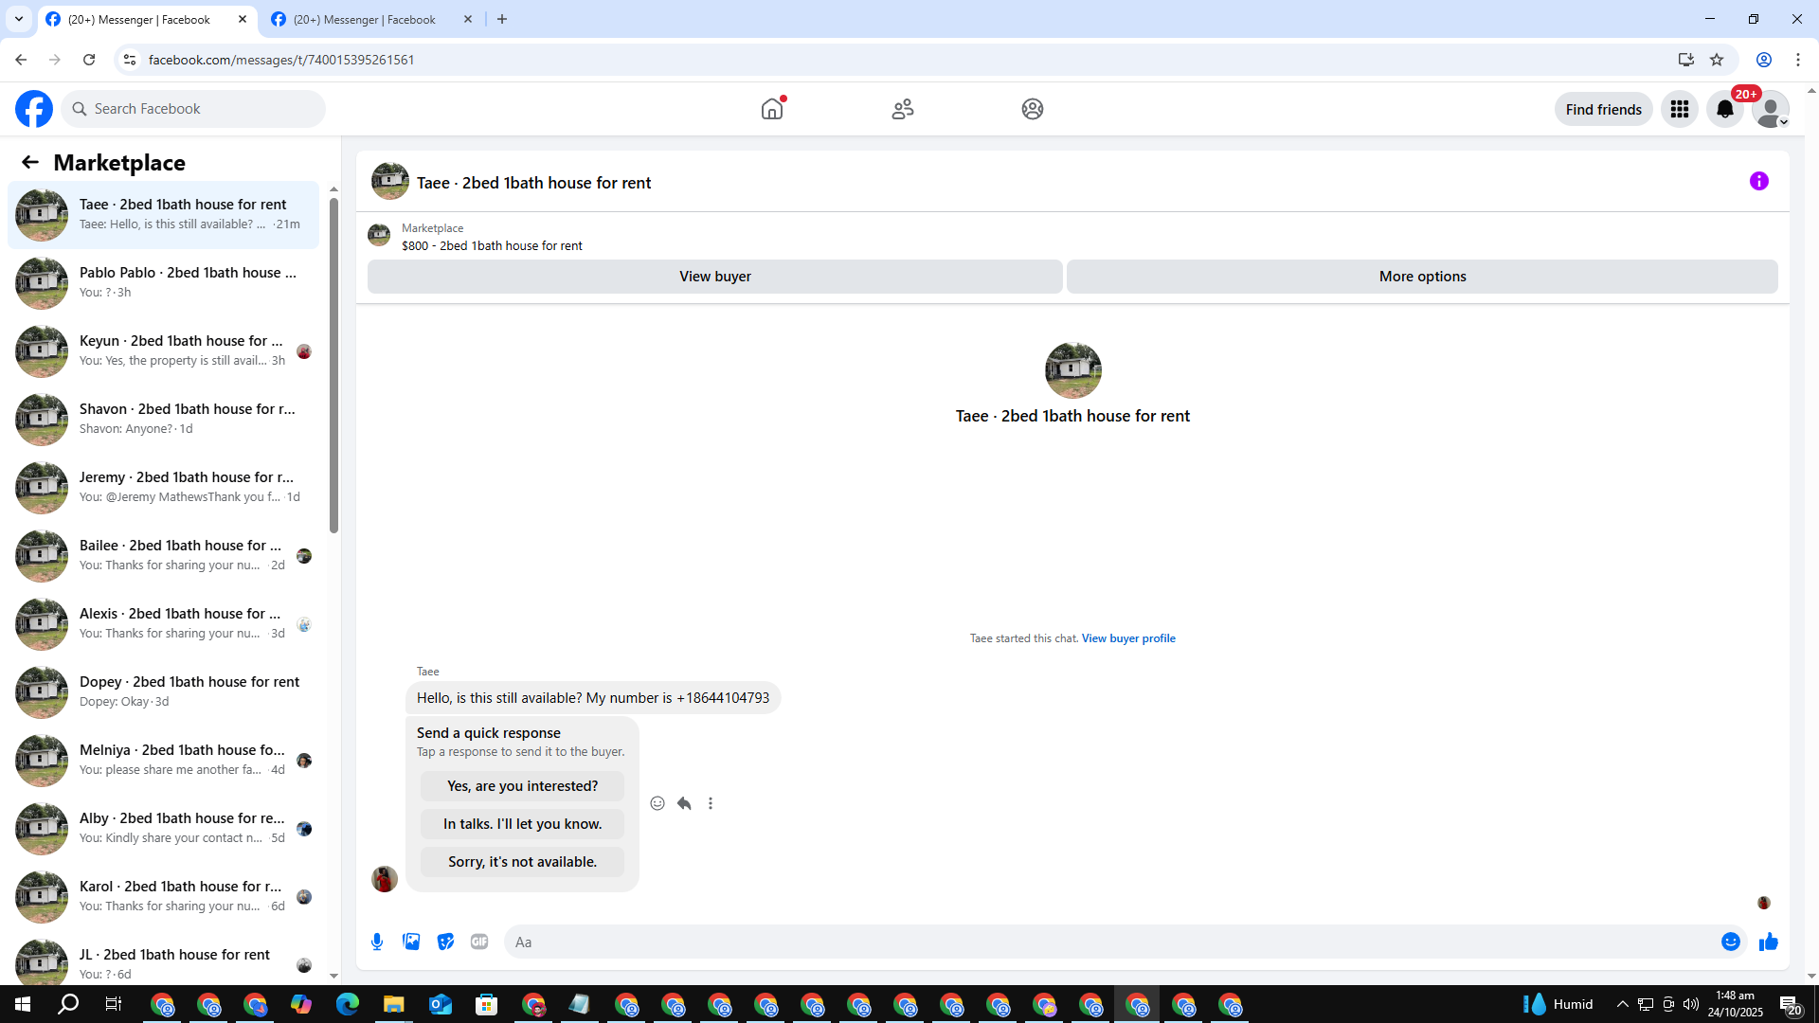This screenshot has height=1023, width=1819.
Task: Open a new browser tab
Action: tap(502, 20)
